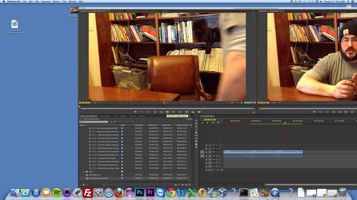Switch to the Effects tab

click(x=123, y=116)
